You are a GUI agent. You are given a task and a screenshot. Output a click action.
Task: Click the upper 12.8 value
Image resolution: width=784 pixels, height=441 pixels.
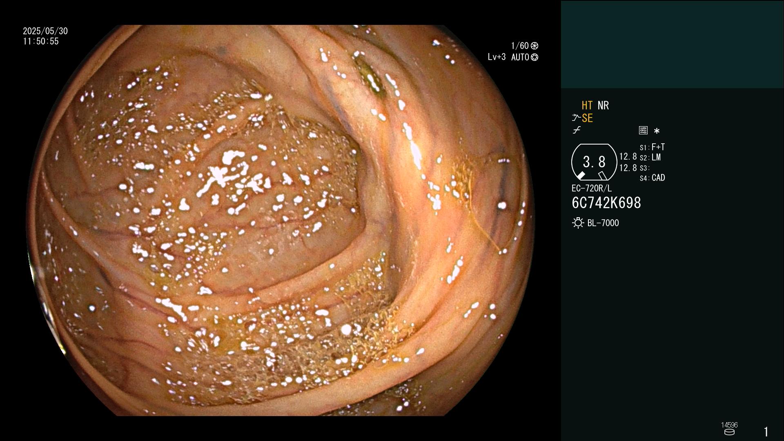pyautogui.click(x=628, y=156)
